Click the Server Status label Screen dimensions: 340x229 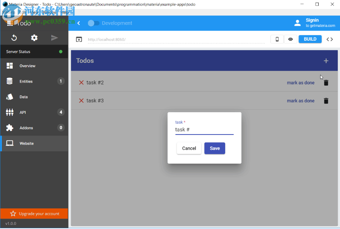point(18,52)
